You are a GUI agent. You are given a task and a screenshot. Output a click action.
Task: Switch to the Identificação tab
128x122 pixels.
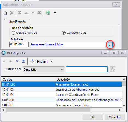17,22
